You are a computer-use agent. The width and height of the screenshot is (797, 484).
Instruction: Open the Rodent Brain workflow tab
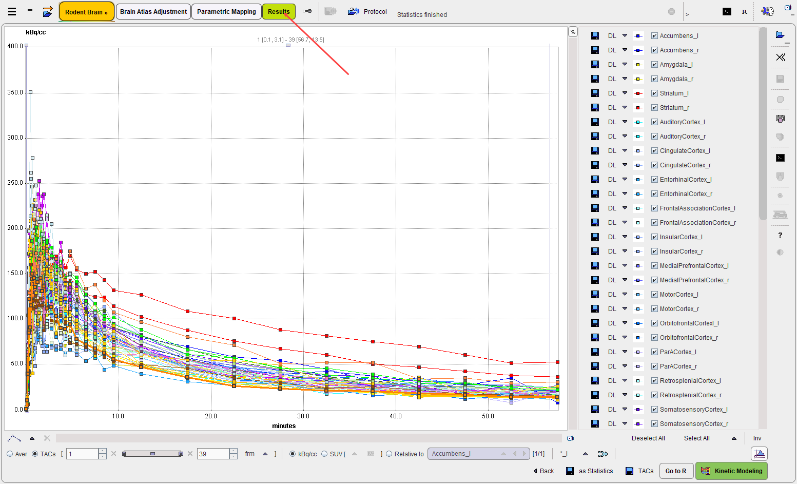pyautogui.click(x=86, y=12)
